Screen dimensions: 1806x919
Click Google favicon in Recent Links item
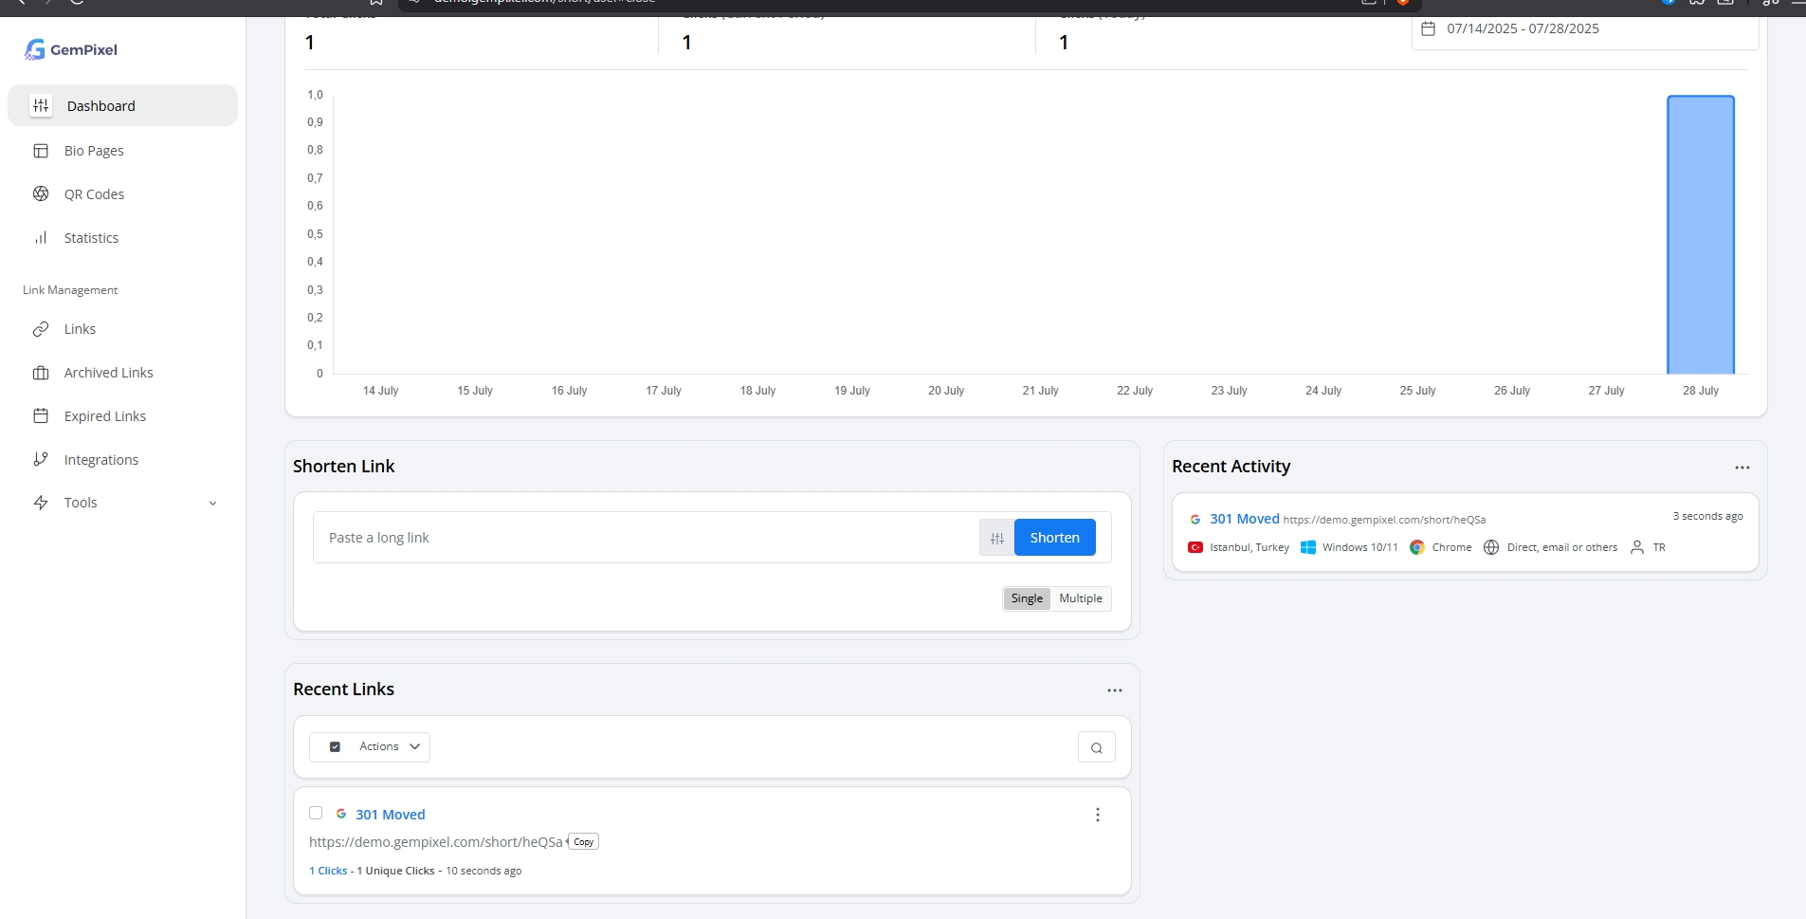coord(341,814)
